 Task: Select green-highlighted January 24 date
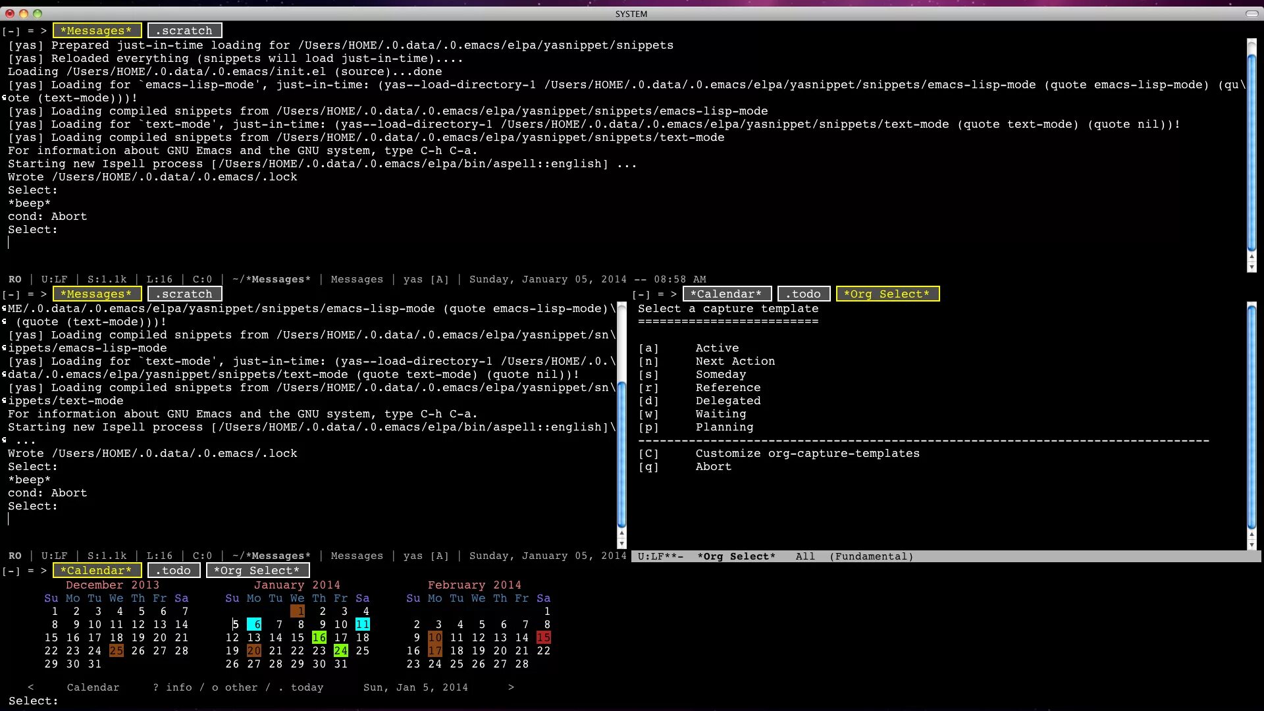(341, 650)
